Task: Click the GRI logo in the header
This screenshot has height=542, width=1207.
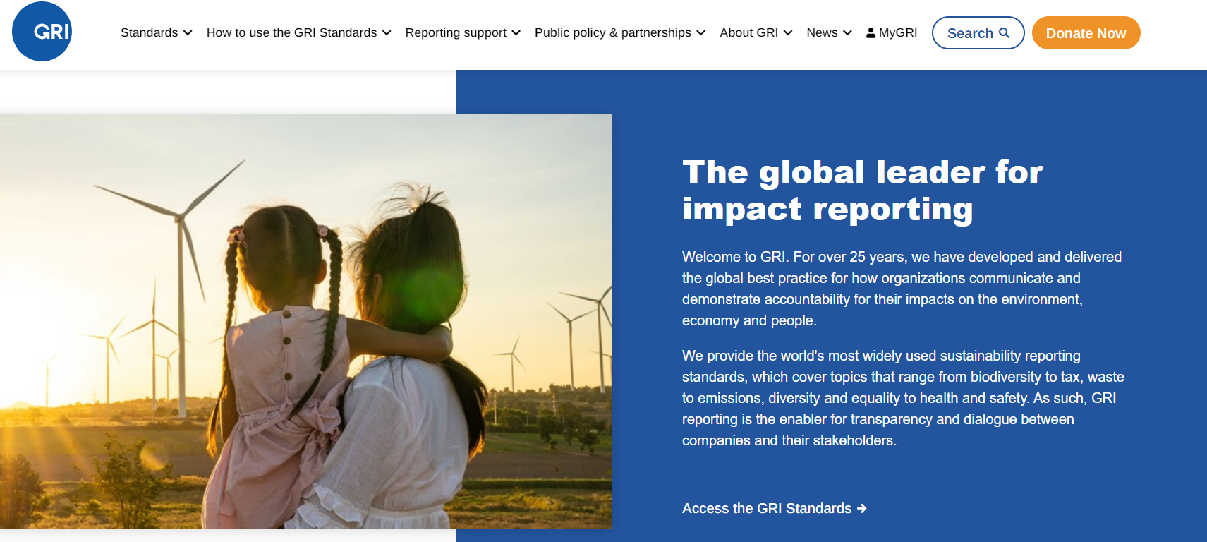Action: pos(42,32)
